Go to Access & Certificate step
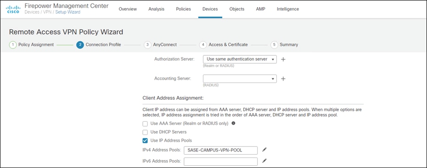This screenshot has width=427, height=168. 228,45
